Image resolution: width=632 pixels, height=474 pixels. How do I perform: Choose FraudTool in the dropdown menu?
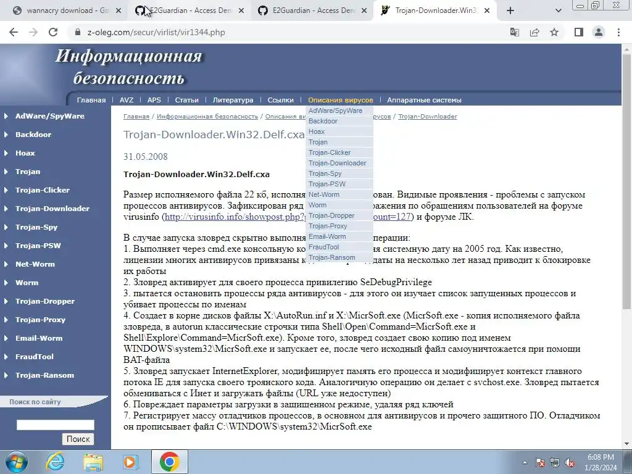point(339,247)
